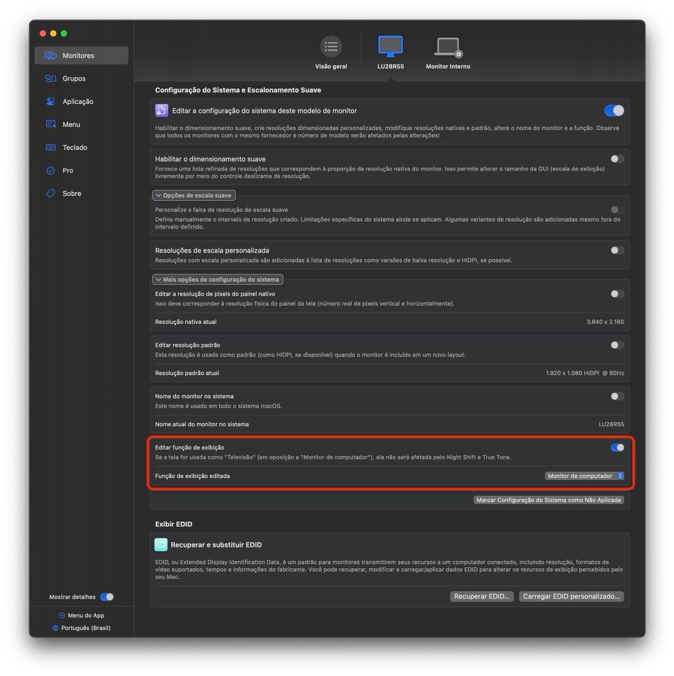Toggle 'Editar a resolução de pixels do painel nativo'

[617, 294]
